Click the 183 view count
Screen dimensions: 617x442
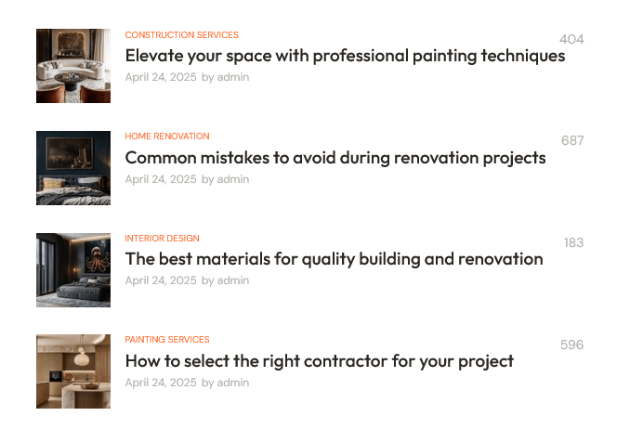573,242
